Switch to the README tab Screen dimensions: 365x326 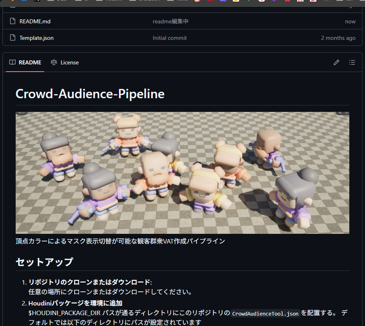25,62
